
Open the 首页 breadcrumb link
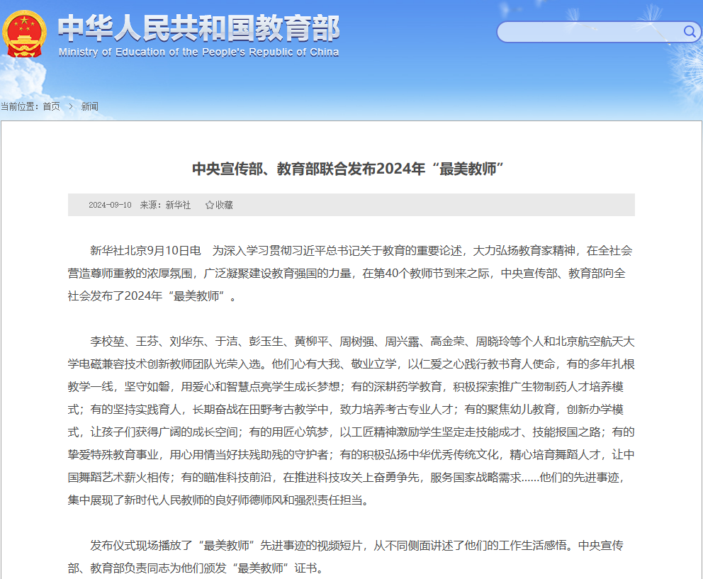click(52, 106)
